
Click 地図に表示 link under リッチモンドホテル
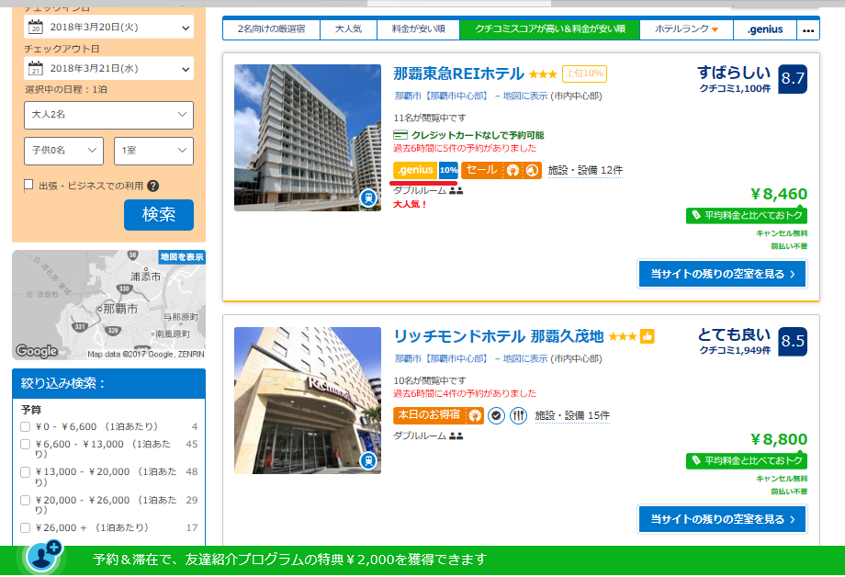524,358
